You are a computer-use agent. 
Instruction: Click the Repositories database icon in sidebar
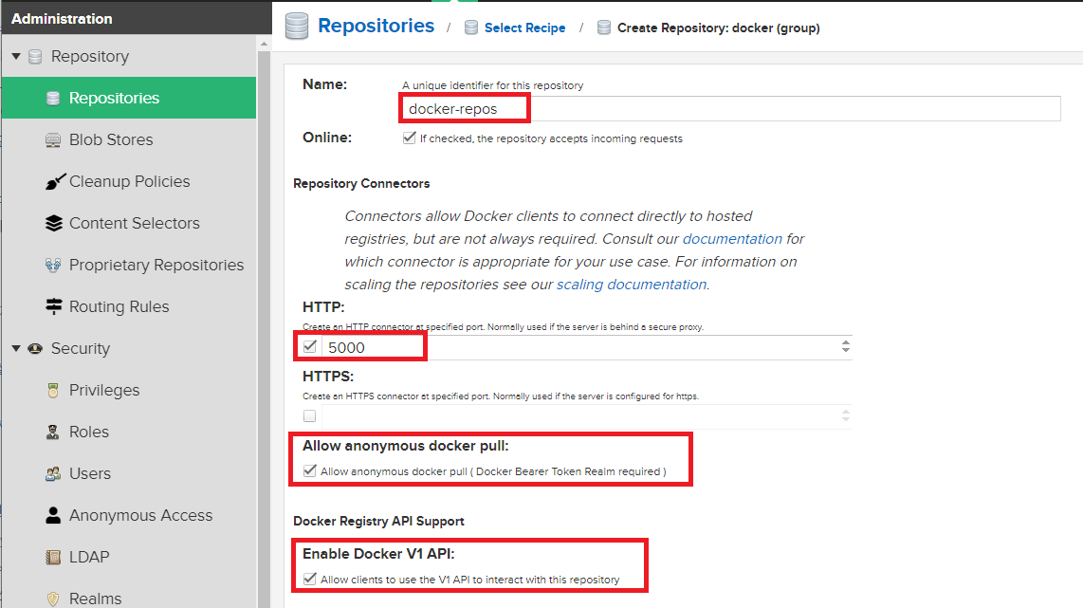[x=53, y=98]
